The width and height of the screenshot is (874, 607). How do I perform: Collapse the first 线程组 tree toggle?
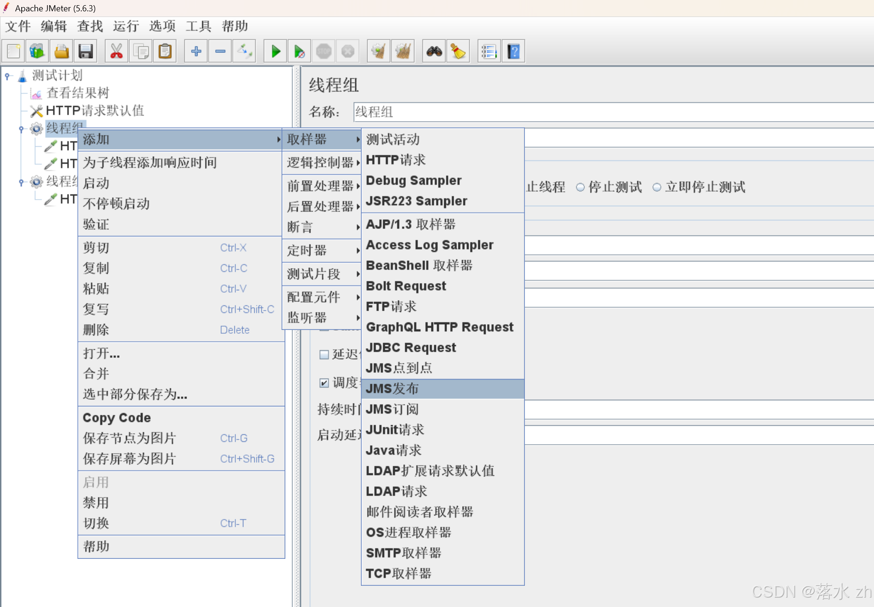tap(21, 128)
